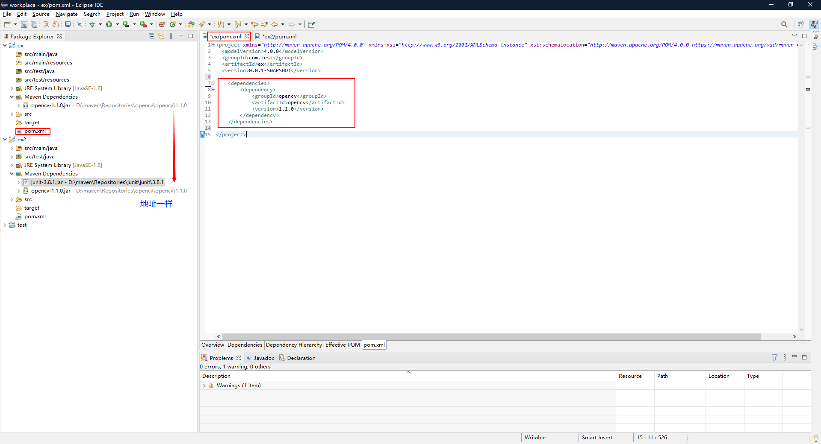Viewport: 821px width, 444px height.
Task: Toggle fold marker on line 7 dependencies
Action: coord(213,83)
